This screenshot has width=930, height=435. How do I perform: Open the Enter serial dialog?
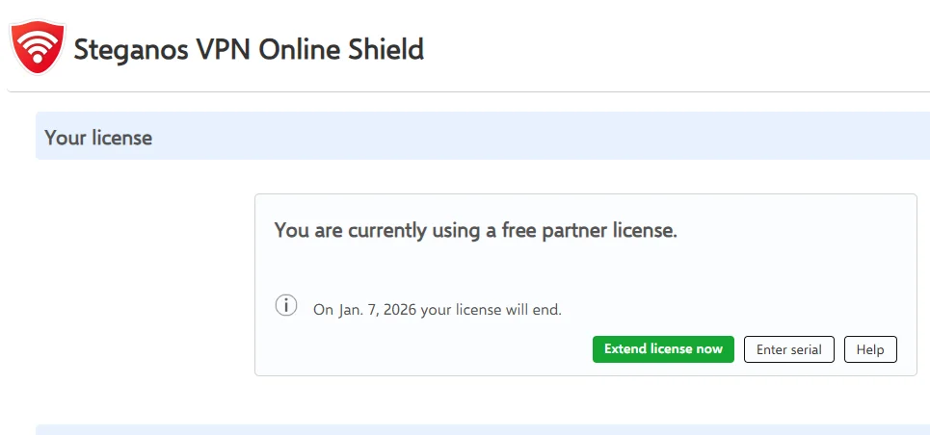789,349
